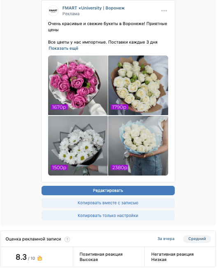
Task: Click the Позитивная реакция Высокая cell
Action: (x=109, y=257)
